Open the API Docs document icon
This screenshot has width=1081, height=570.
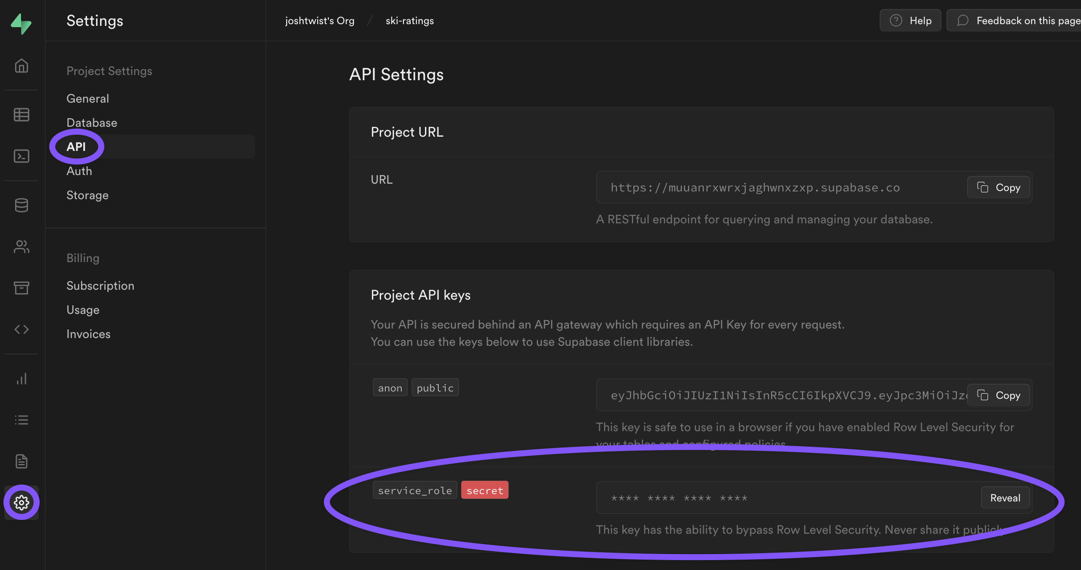22,461
